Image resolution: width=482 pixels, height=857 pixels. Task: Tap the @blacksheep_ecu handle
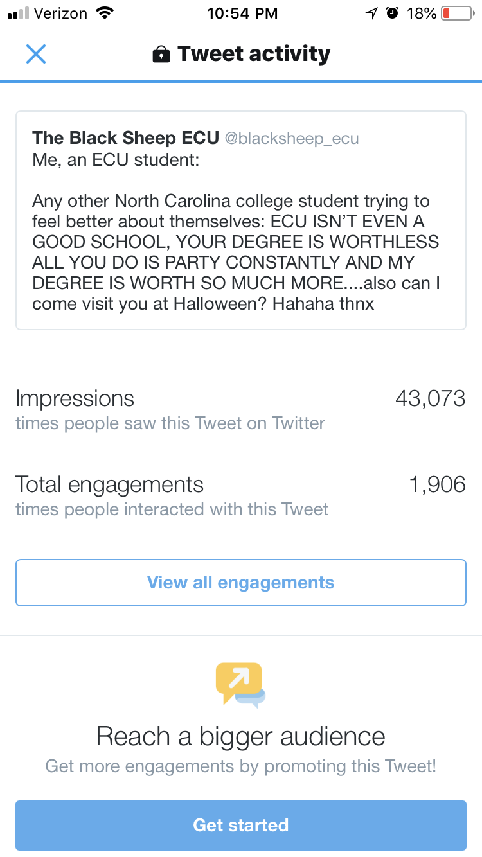tap(292, 139)
